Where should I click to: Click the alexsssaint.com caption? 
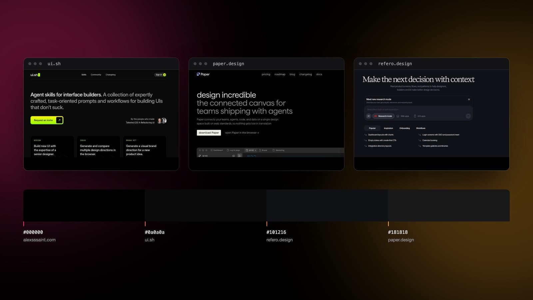pyautogui.click(x=39, y=240)
